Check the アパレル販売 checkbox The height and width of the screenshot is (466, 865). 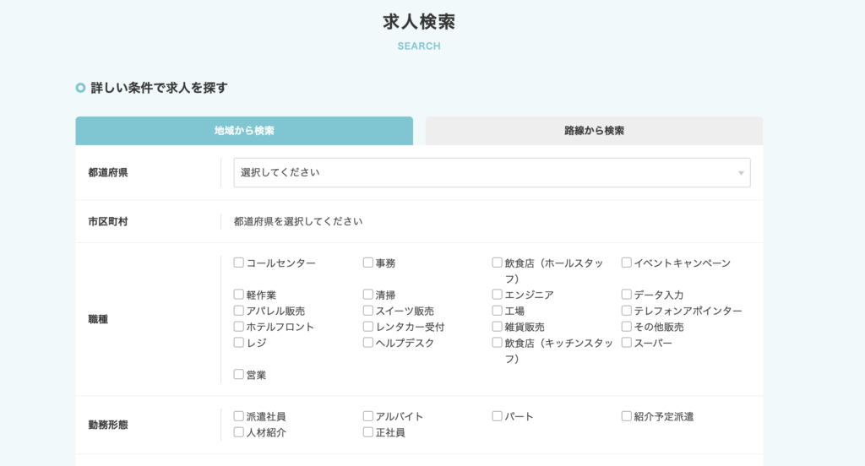click(239, 311)
